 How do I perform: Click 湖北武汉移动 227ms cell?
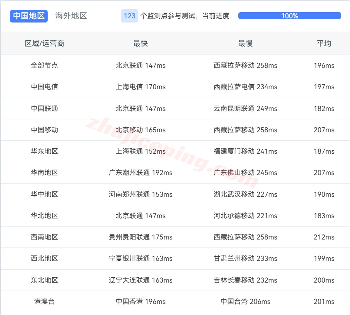coord(245,194)
